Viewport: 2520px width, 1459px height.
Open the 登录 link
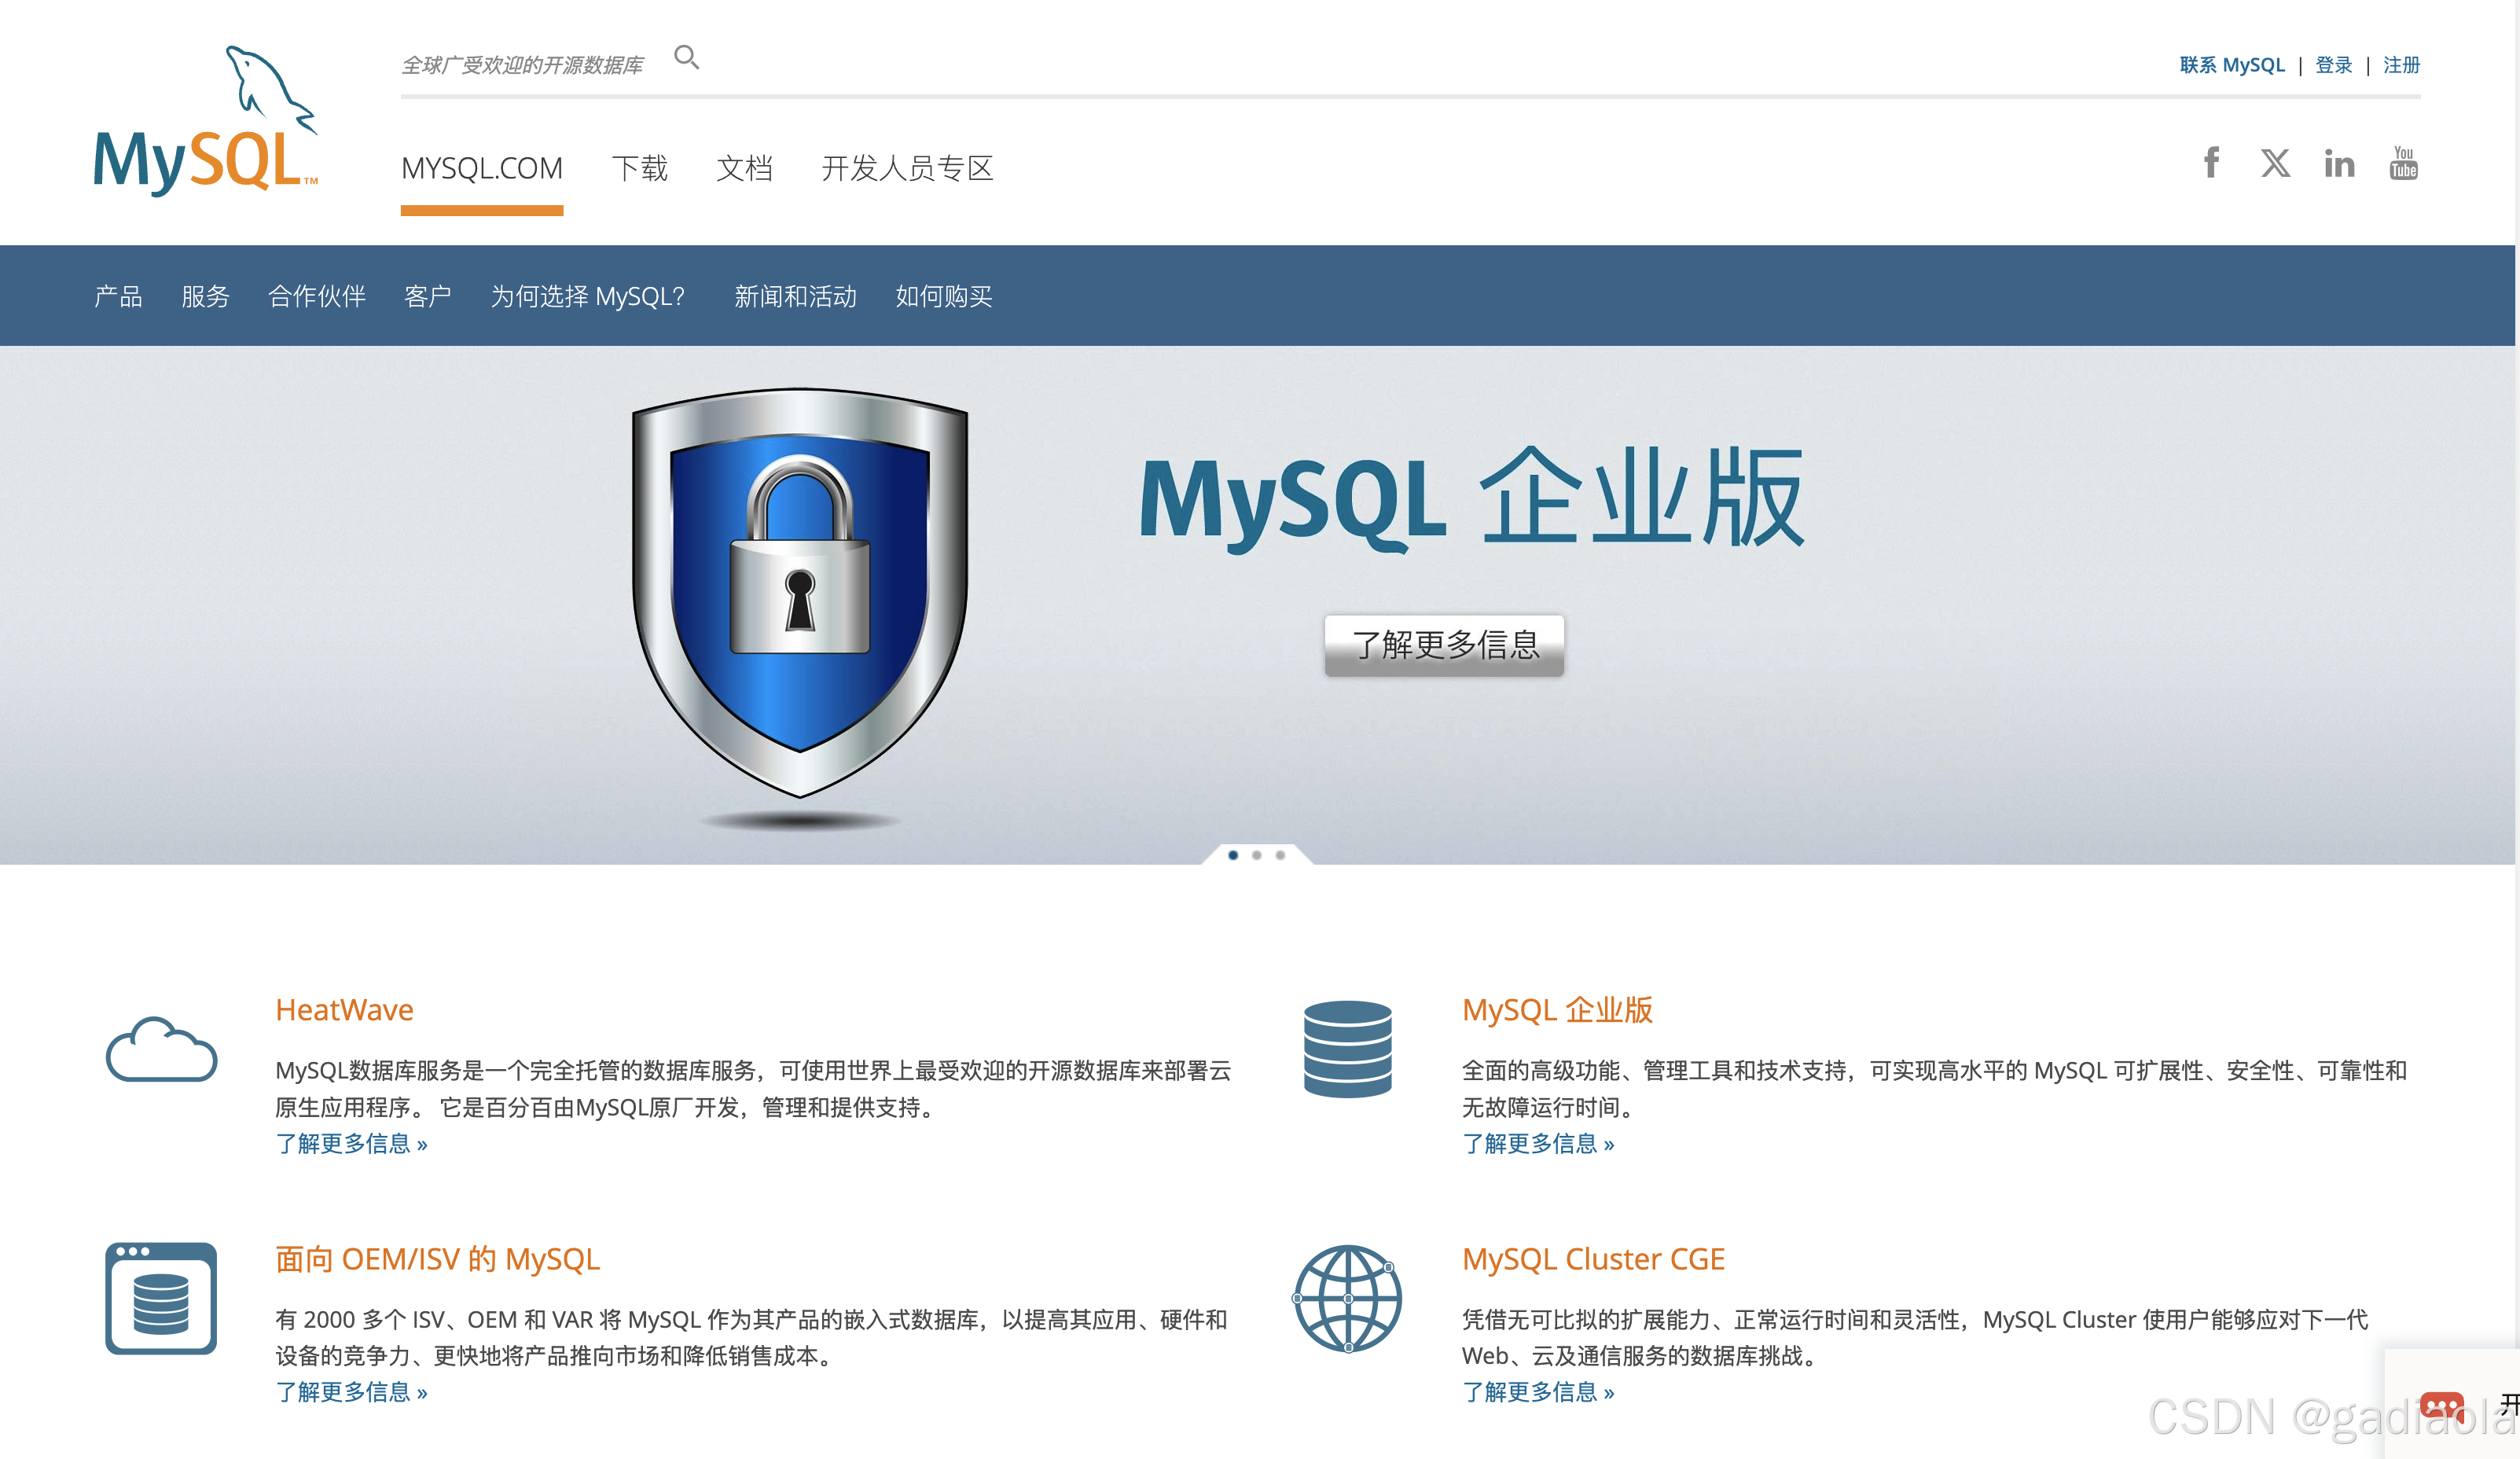pos(2333,65)
